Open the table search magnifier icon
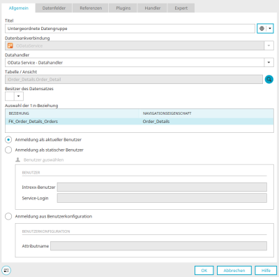The width and height of the screenshot is (279, 277). tap(269, 80)
